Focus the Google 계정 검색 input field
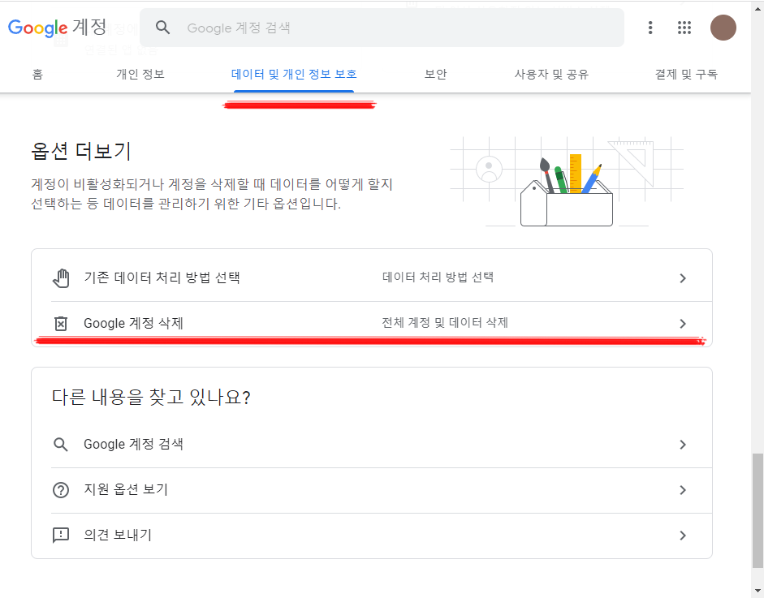 point(382,28)
